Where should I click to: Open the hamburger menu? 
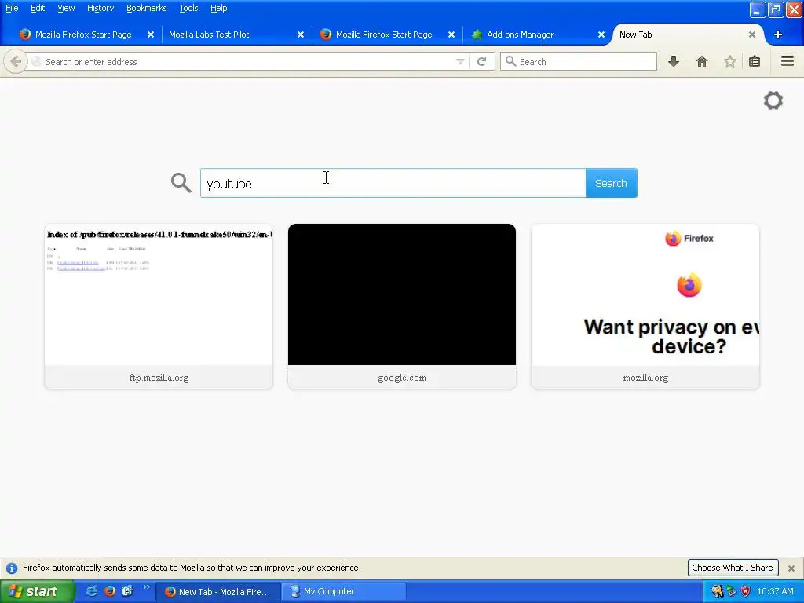tap(788, 61)
